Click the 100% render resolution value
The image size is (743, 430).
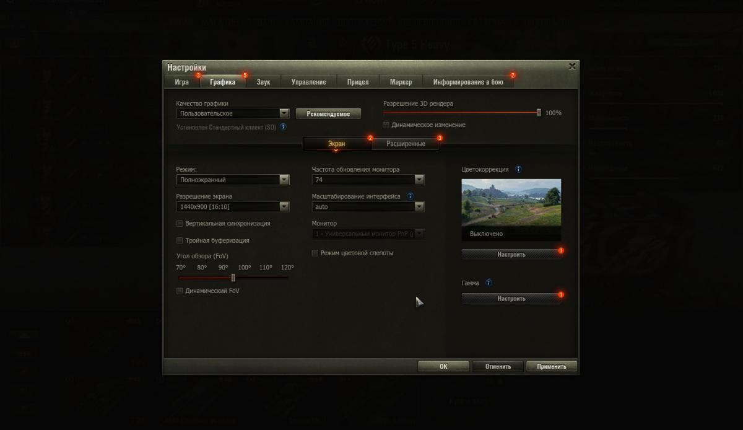pos(554,113)
